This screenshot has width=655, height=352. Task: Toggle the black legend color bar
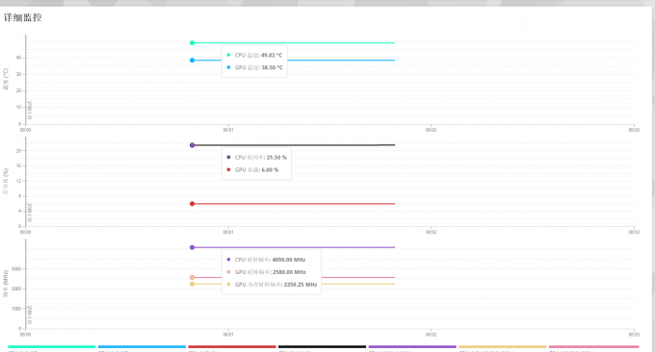pos(322,346)
